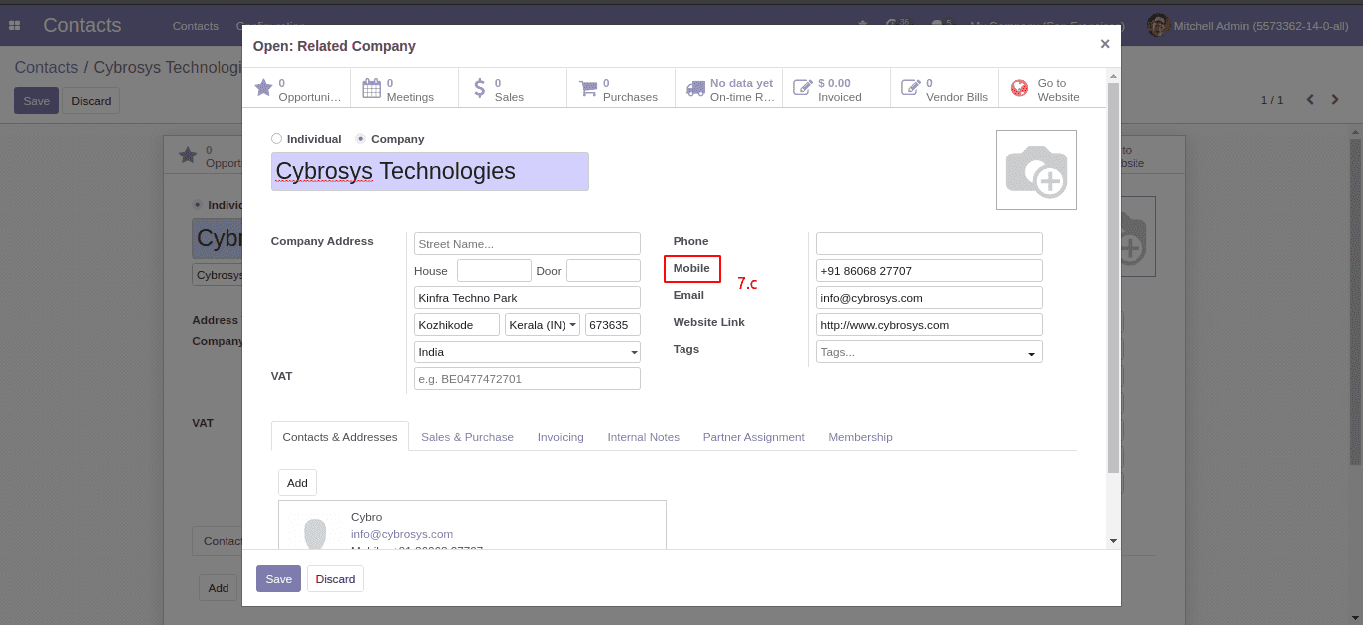Switch to the Partner Assignment tab
1363x625 pixels.
(x=753, y=437)
